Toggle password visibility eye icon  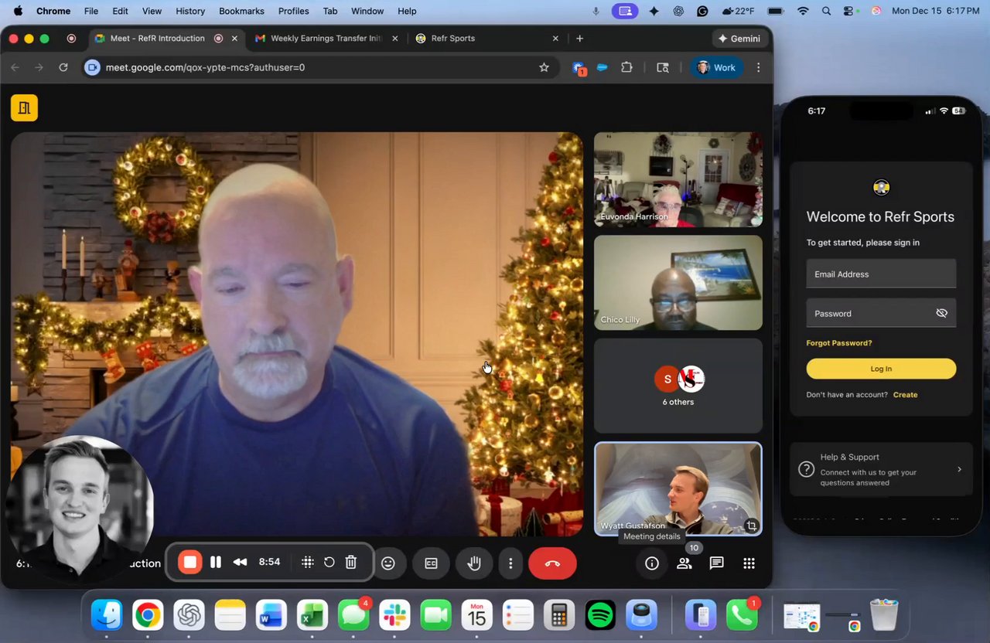941,313
